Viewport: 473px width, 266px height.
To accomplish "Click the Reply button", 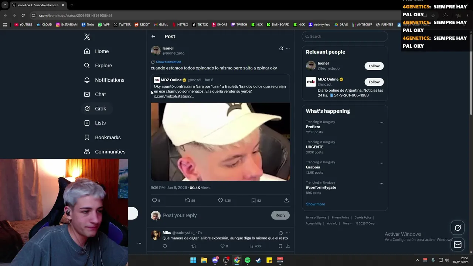I will pyautogui.click(x=280, y=215).
